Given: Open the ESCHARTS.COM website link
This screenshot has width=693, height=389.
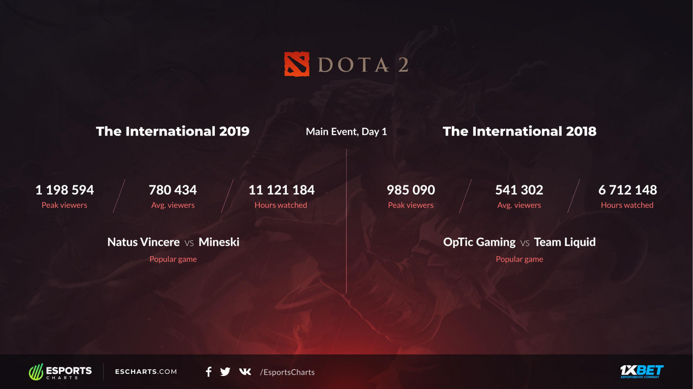Looking at the screenshot, I should [x=146, y=372].
